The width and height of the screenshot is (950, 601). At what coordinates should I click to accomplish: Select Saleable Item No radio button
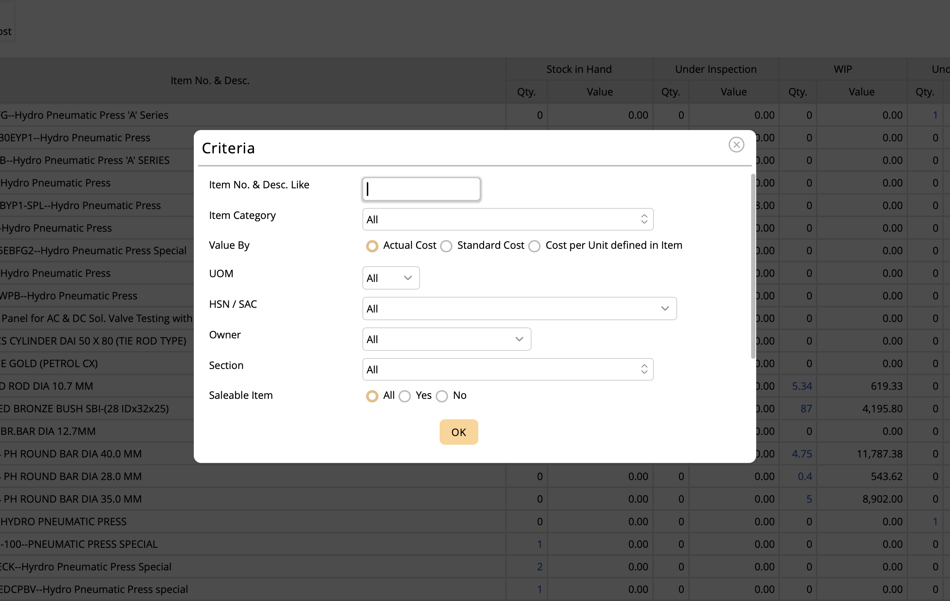point(441,396)
